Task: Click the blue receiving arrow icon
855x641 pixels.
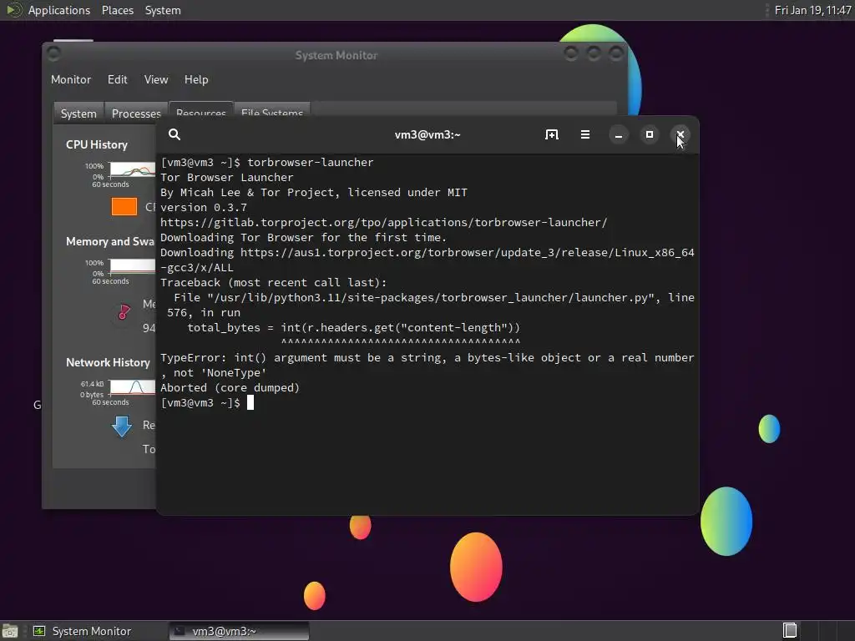Action: (x=122, y=426)
